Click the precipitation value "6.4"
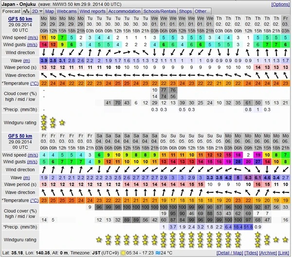Image resolution: width=292 pixels, height=258 pixels. [x=228, y=227]
